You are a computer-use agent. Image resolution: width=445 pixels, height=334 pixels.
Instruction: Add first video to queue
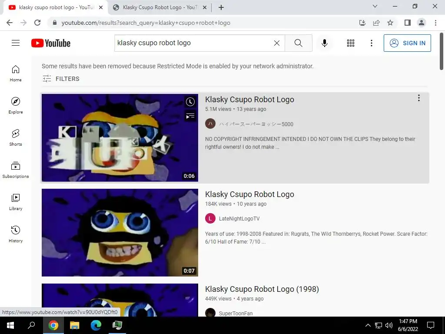tap(190, 116)
